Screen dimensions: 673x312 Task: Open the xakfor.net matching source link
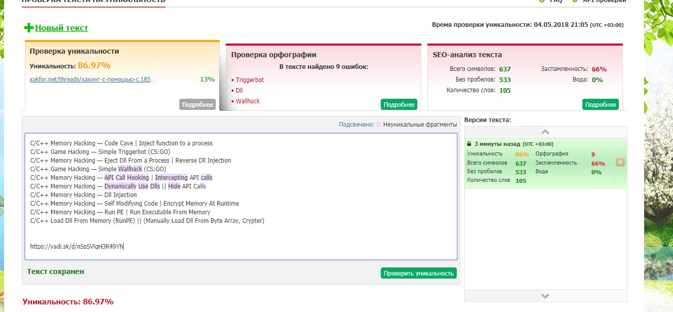93,80
